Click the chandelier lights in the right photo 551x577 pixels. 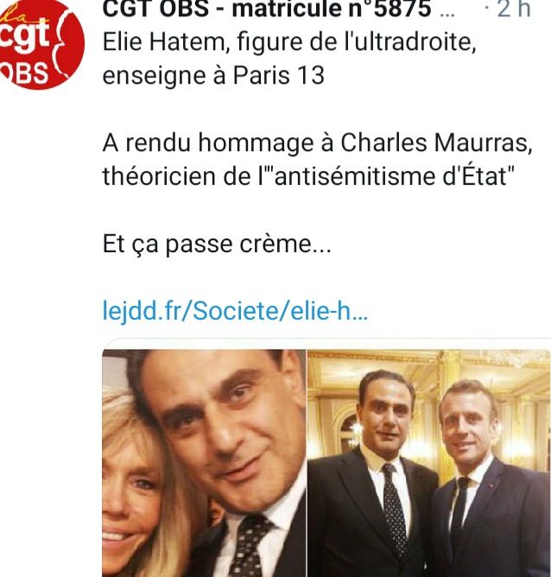point(356,430)
